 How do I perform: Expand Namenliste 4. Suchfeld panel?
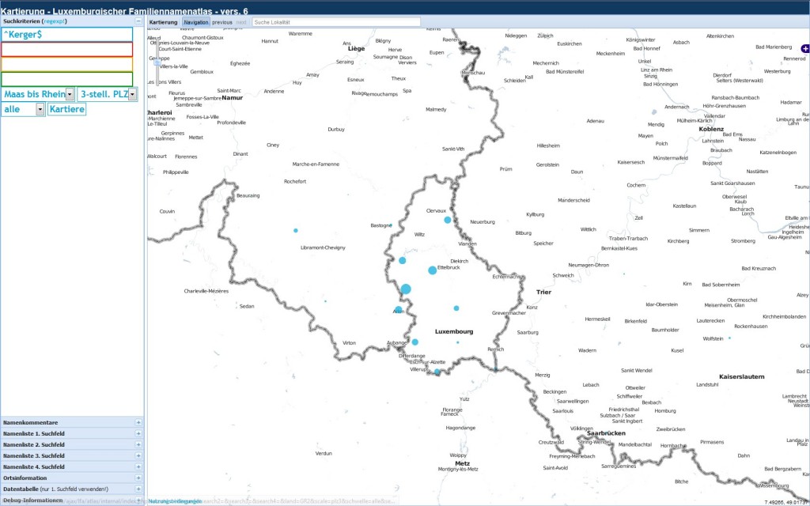tap(138, 467)
